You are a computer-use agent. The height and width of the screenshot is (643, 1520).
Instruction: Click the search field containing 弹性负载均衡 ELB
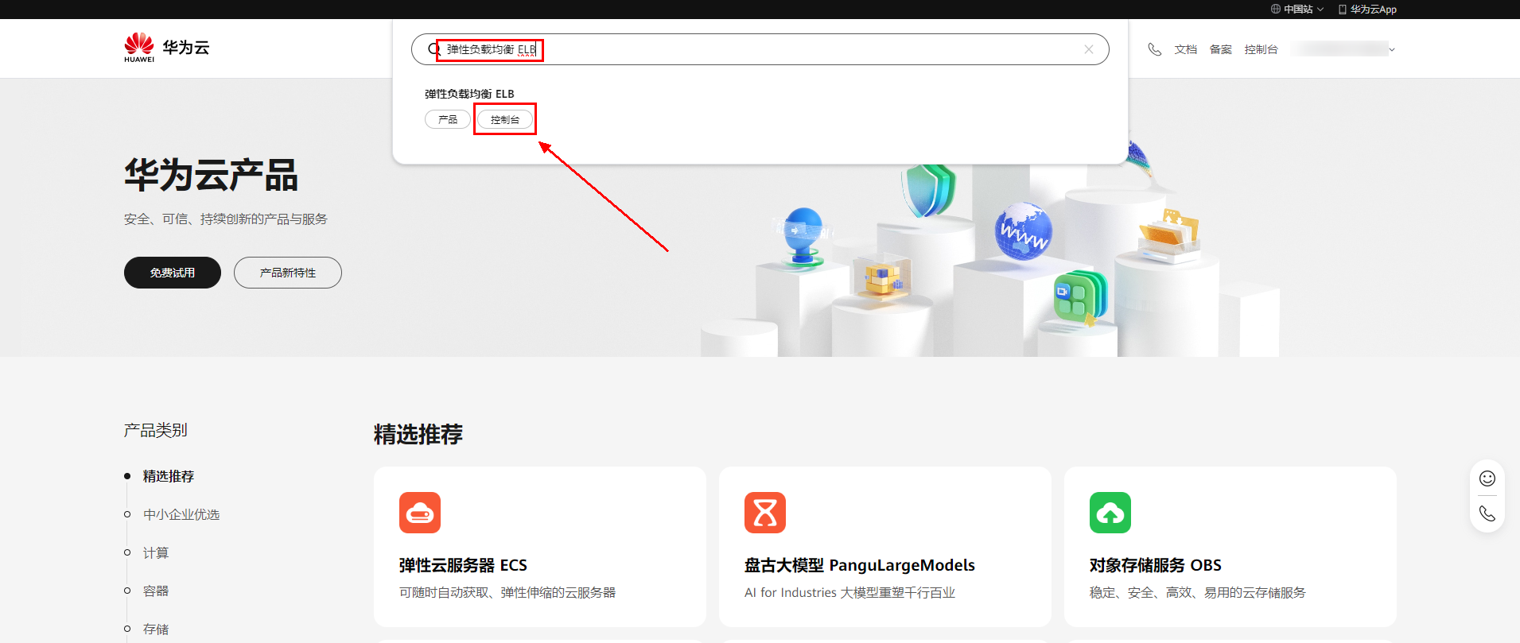760,49
